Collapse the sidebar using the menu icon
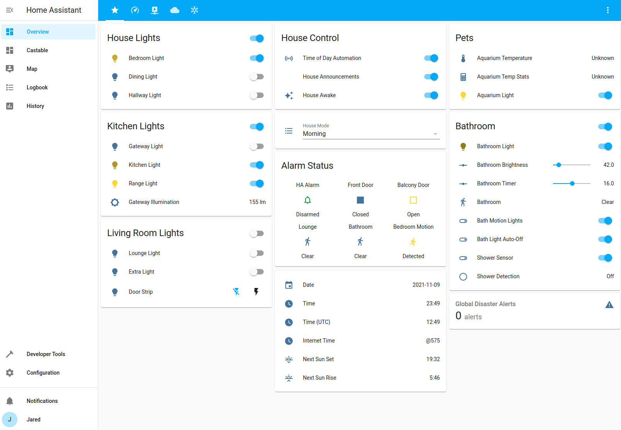 (10, 10)
